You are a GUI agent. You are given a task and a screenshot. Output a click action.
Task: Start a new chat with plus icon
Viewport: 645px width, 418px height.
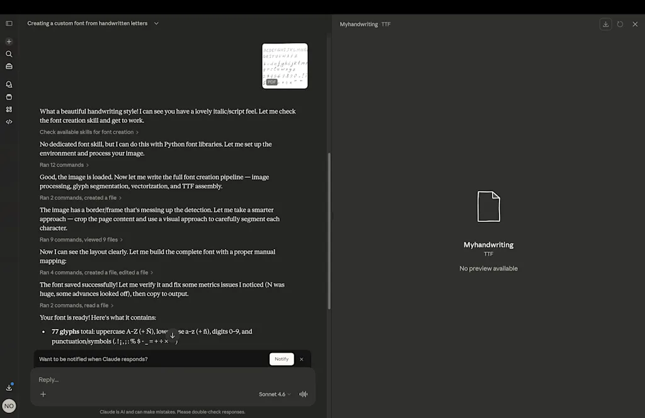pos(9,42)
